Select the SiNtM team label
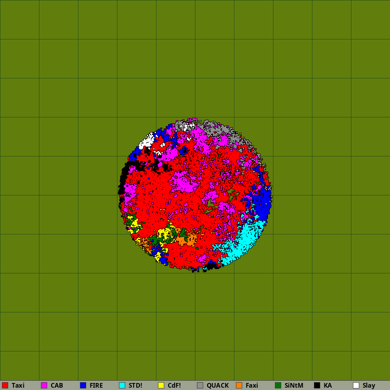Viewport: 390px width, 390px height. click(294, 385)
